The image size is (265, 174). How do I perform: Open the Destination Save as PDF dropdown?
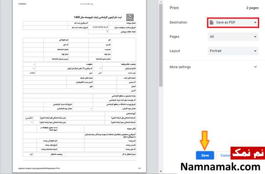coord(233,22)
